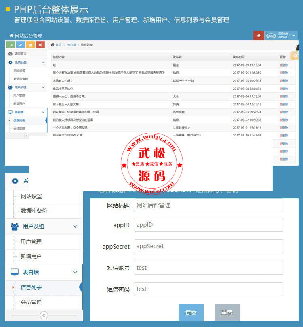Delete the row dated 2017-09-05 10:29:35
Screen dimensions: 303x327
tap(284, 81)
